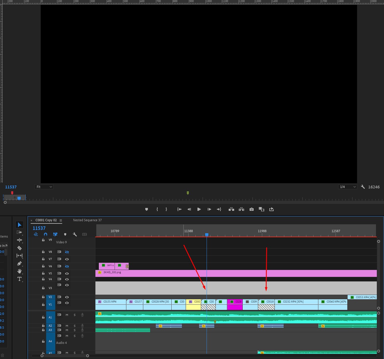Select the Type tool
The height and width of the screenshot is (359, 384).
coord(19,279)
